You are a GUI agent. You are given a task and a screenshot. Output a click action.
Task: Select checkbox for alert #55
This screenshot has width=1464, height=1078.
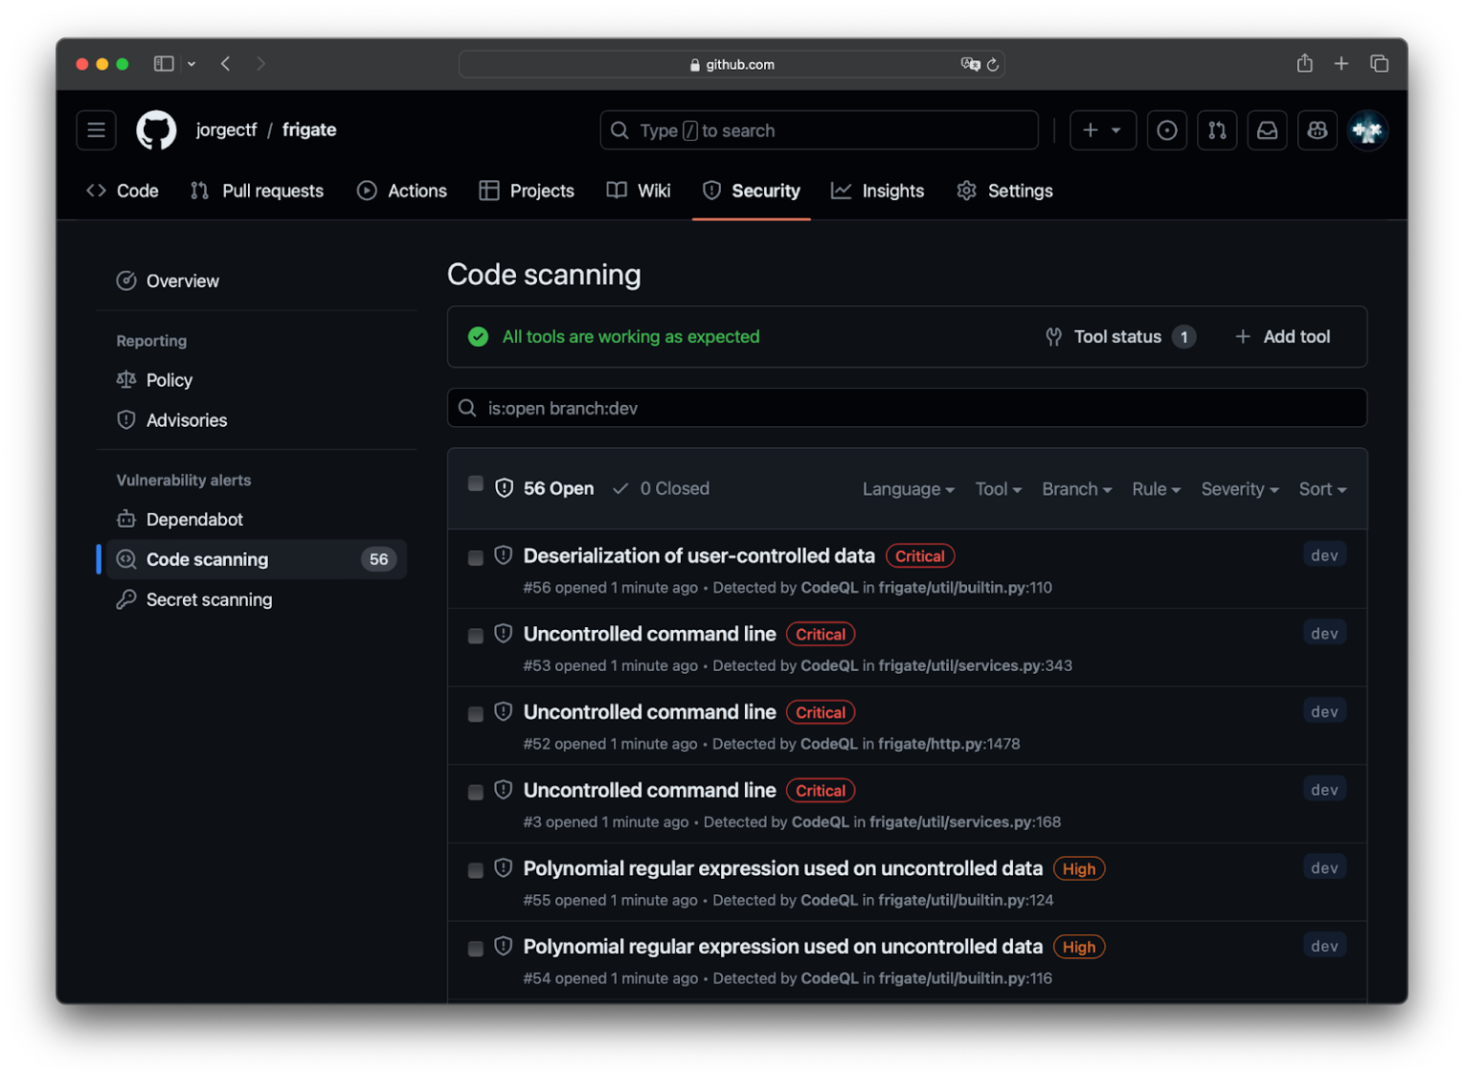pyautogui.click(x=475, y=870)
